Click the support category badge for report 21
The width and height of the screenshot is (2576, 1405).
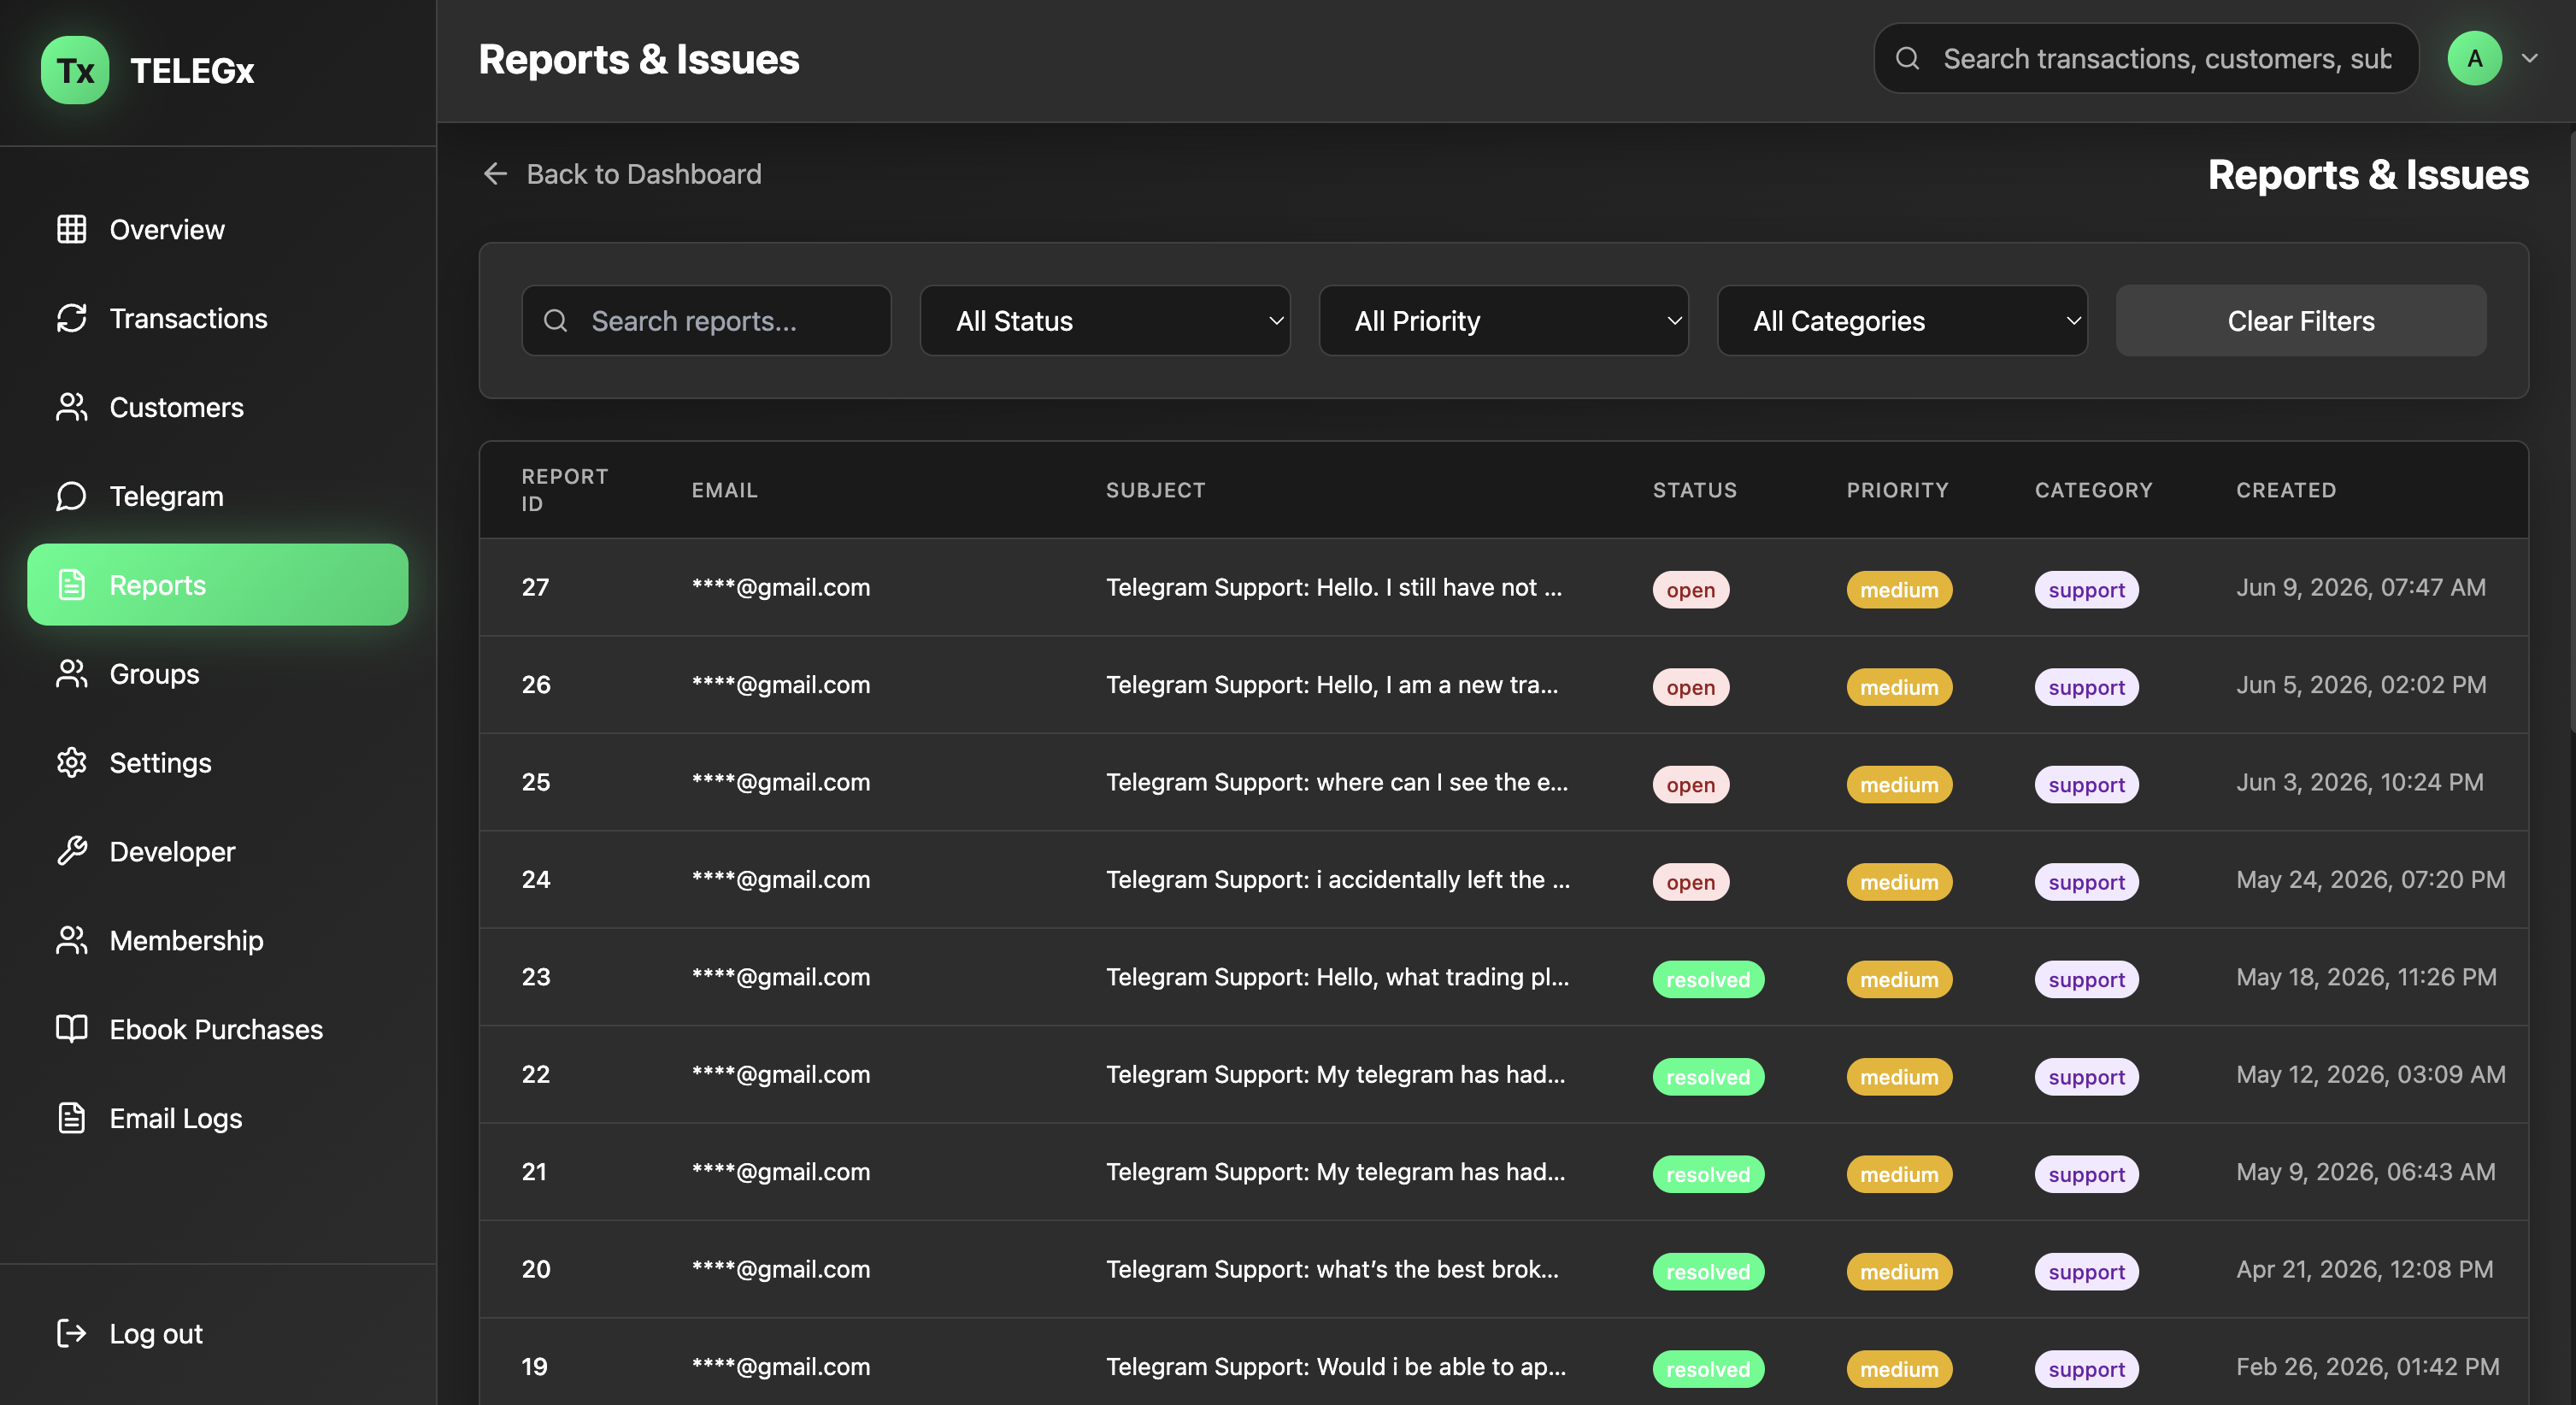[x=2086, y=1174]
